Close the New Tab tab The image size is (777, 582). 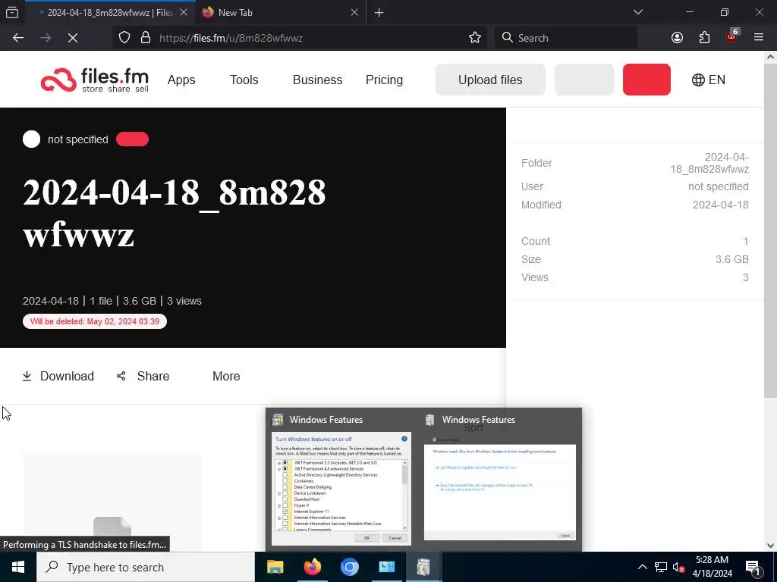tap(354, 12)
